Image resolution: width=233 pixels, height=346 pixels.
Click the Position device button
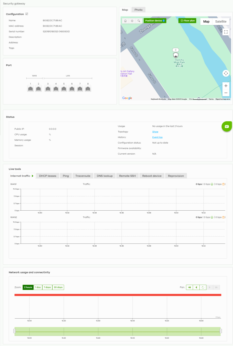[155, 21]
